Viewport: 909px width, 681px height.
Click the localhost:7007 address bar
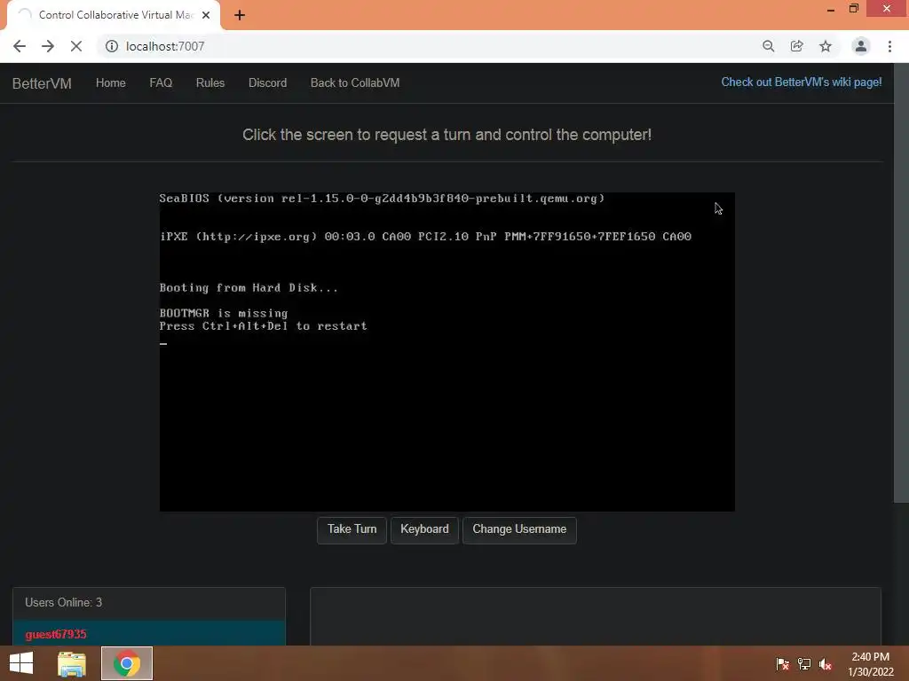(x=429, y=46)
